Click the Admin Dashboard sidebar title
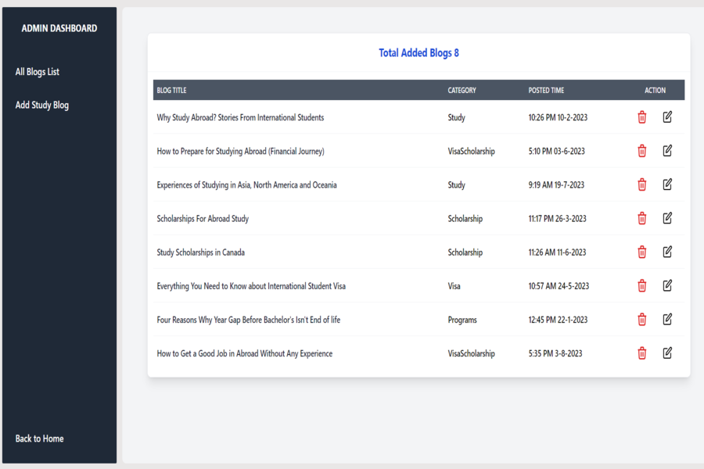The height and width of the screenshot is (469, 704). (59, 28)
